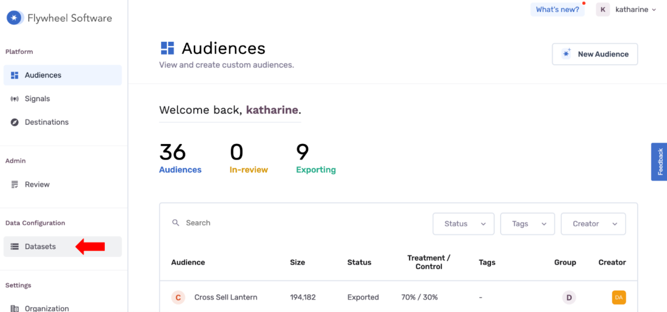Create a New Audience
Viewport: 667px width, 312px height.
point(595,54)
